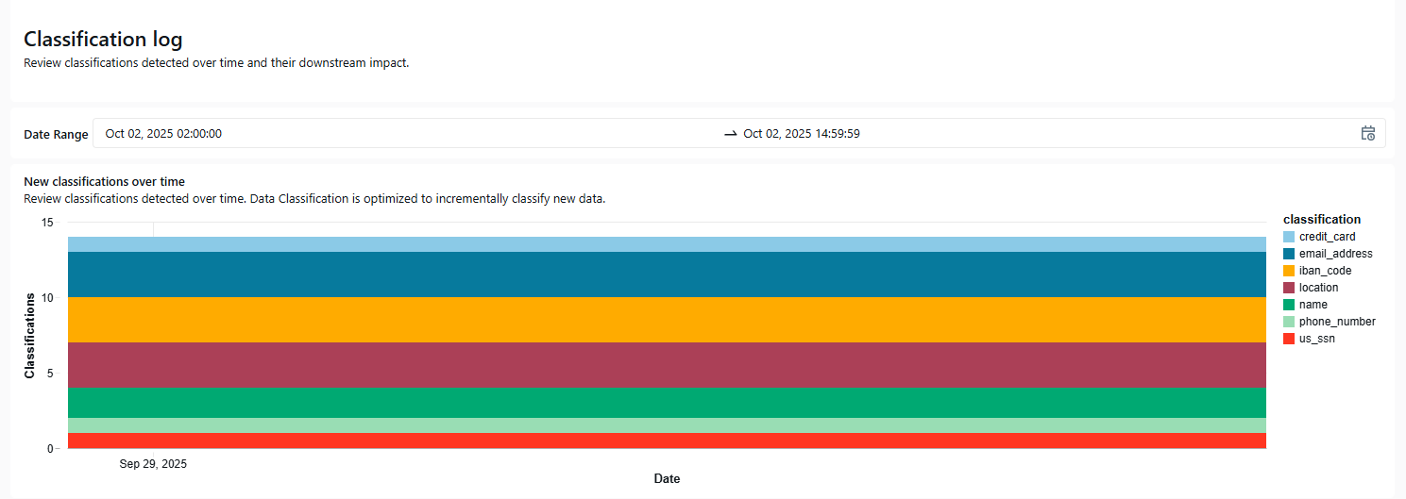Click the dark teal email_address chart band
This screenshot has height=499, width=1406.
tap(667, 274)
